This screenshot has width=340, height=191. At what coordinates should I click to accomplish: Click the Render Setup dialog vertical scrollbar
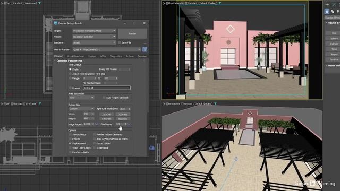[x=148, y=86]
